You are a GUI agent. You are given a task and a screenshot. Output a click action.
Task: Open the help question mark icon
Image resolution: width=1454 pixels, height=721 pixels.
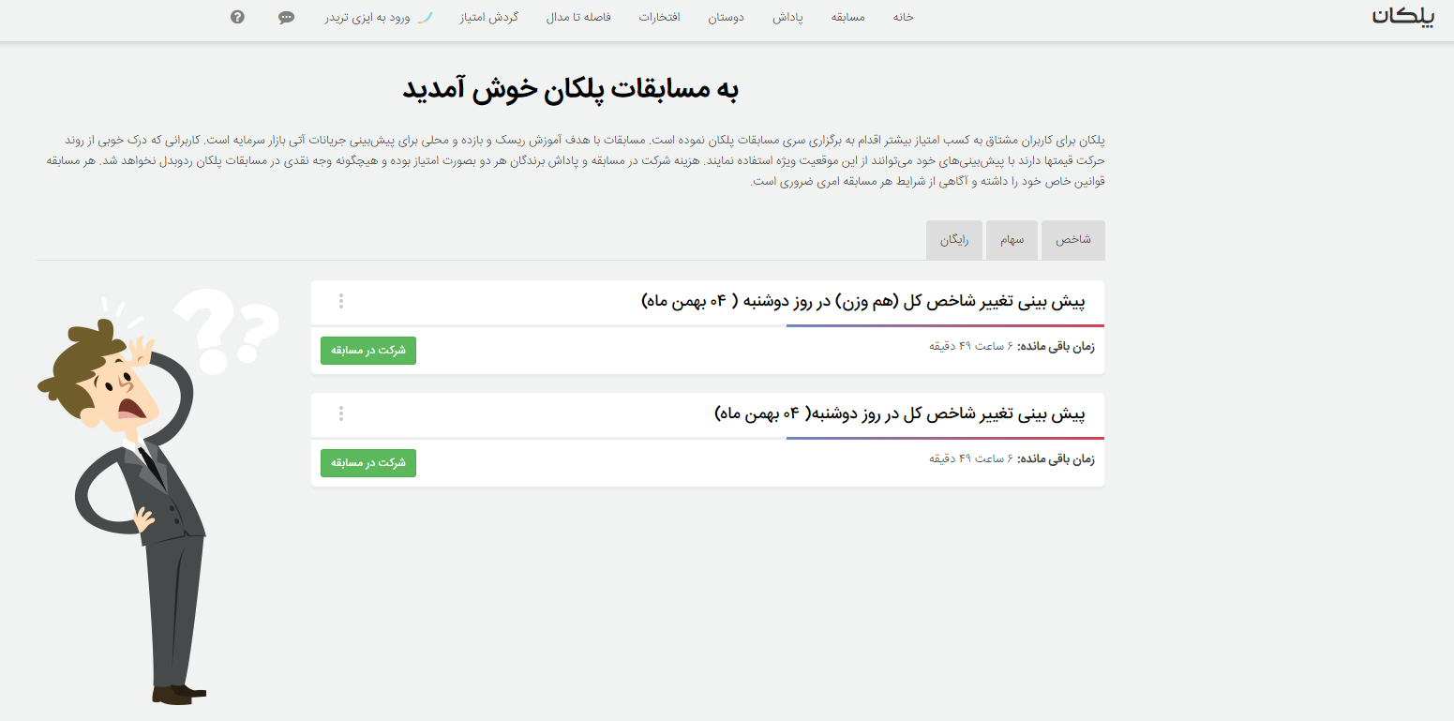(x=237, y=17)
